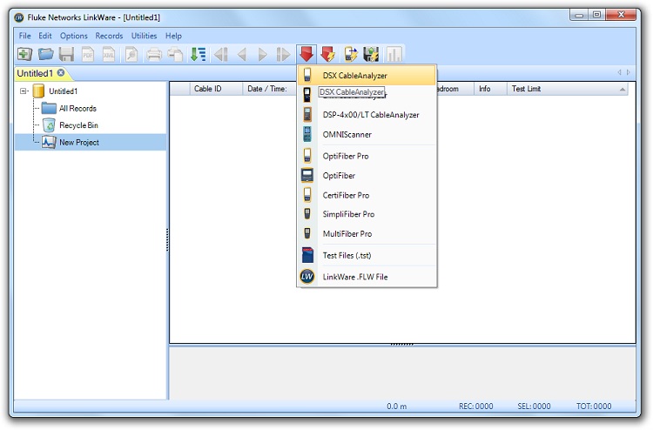Click the Open folder toolbar icon
Screen dimensions: 653x430
pos(45,54)
